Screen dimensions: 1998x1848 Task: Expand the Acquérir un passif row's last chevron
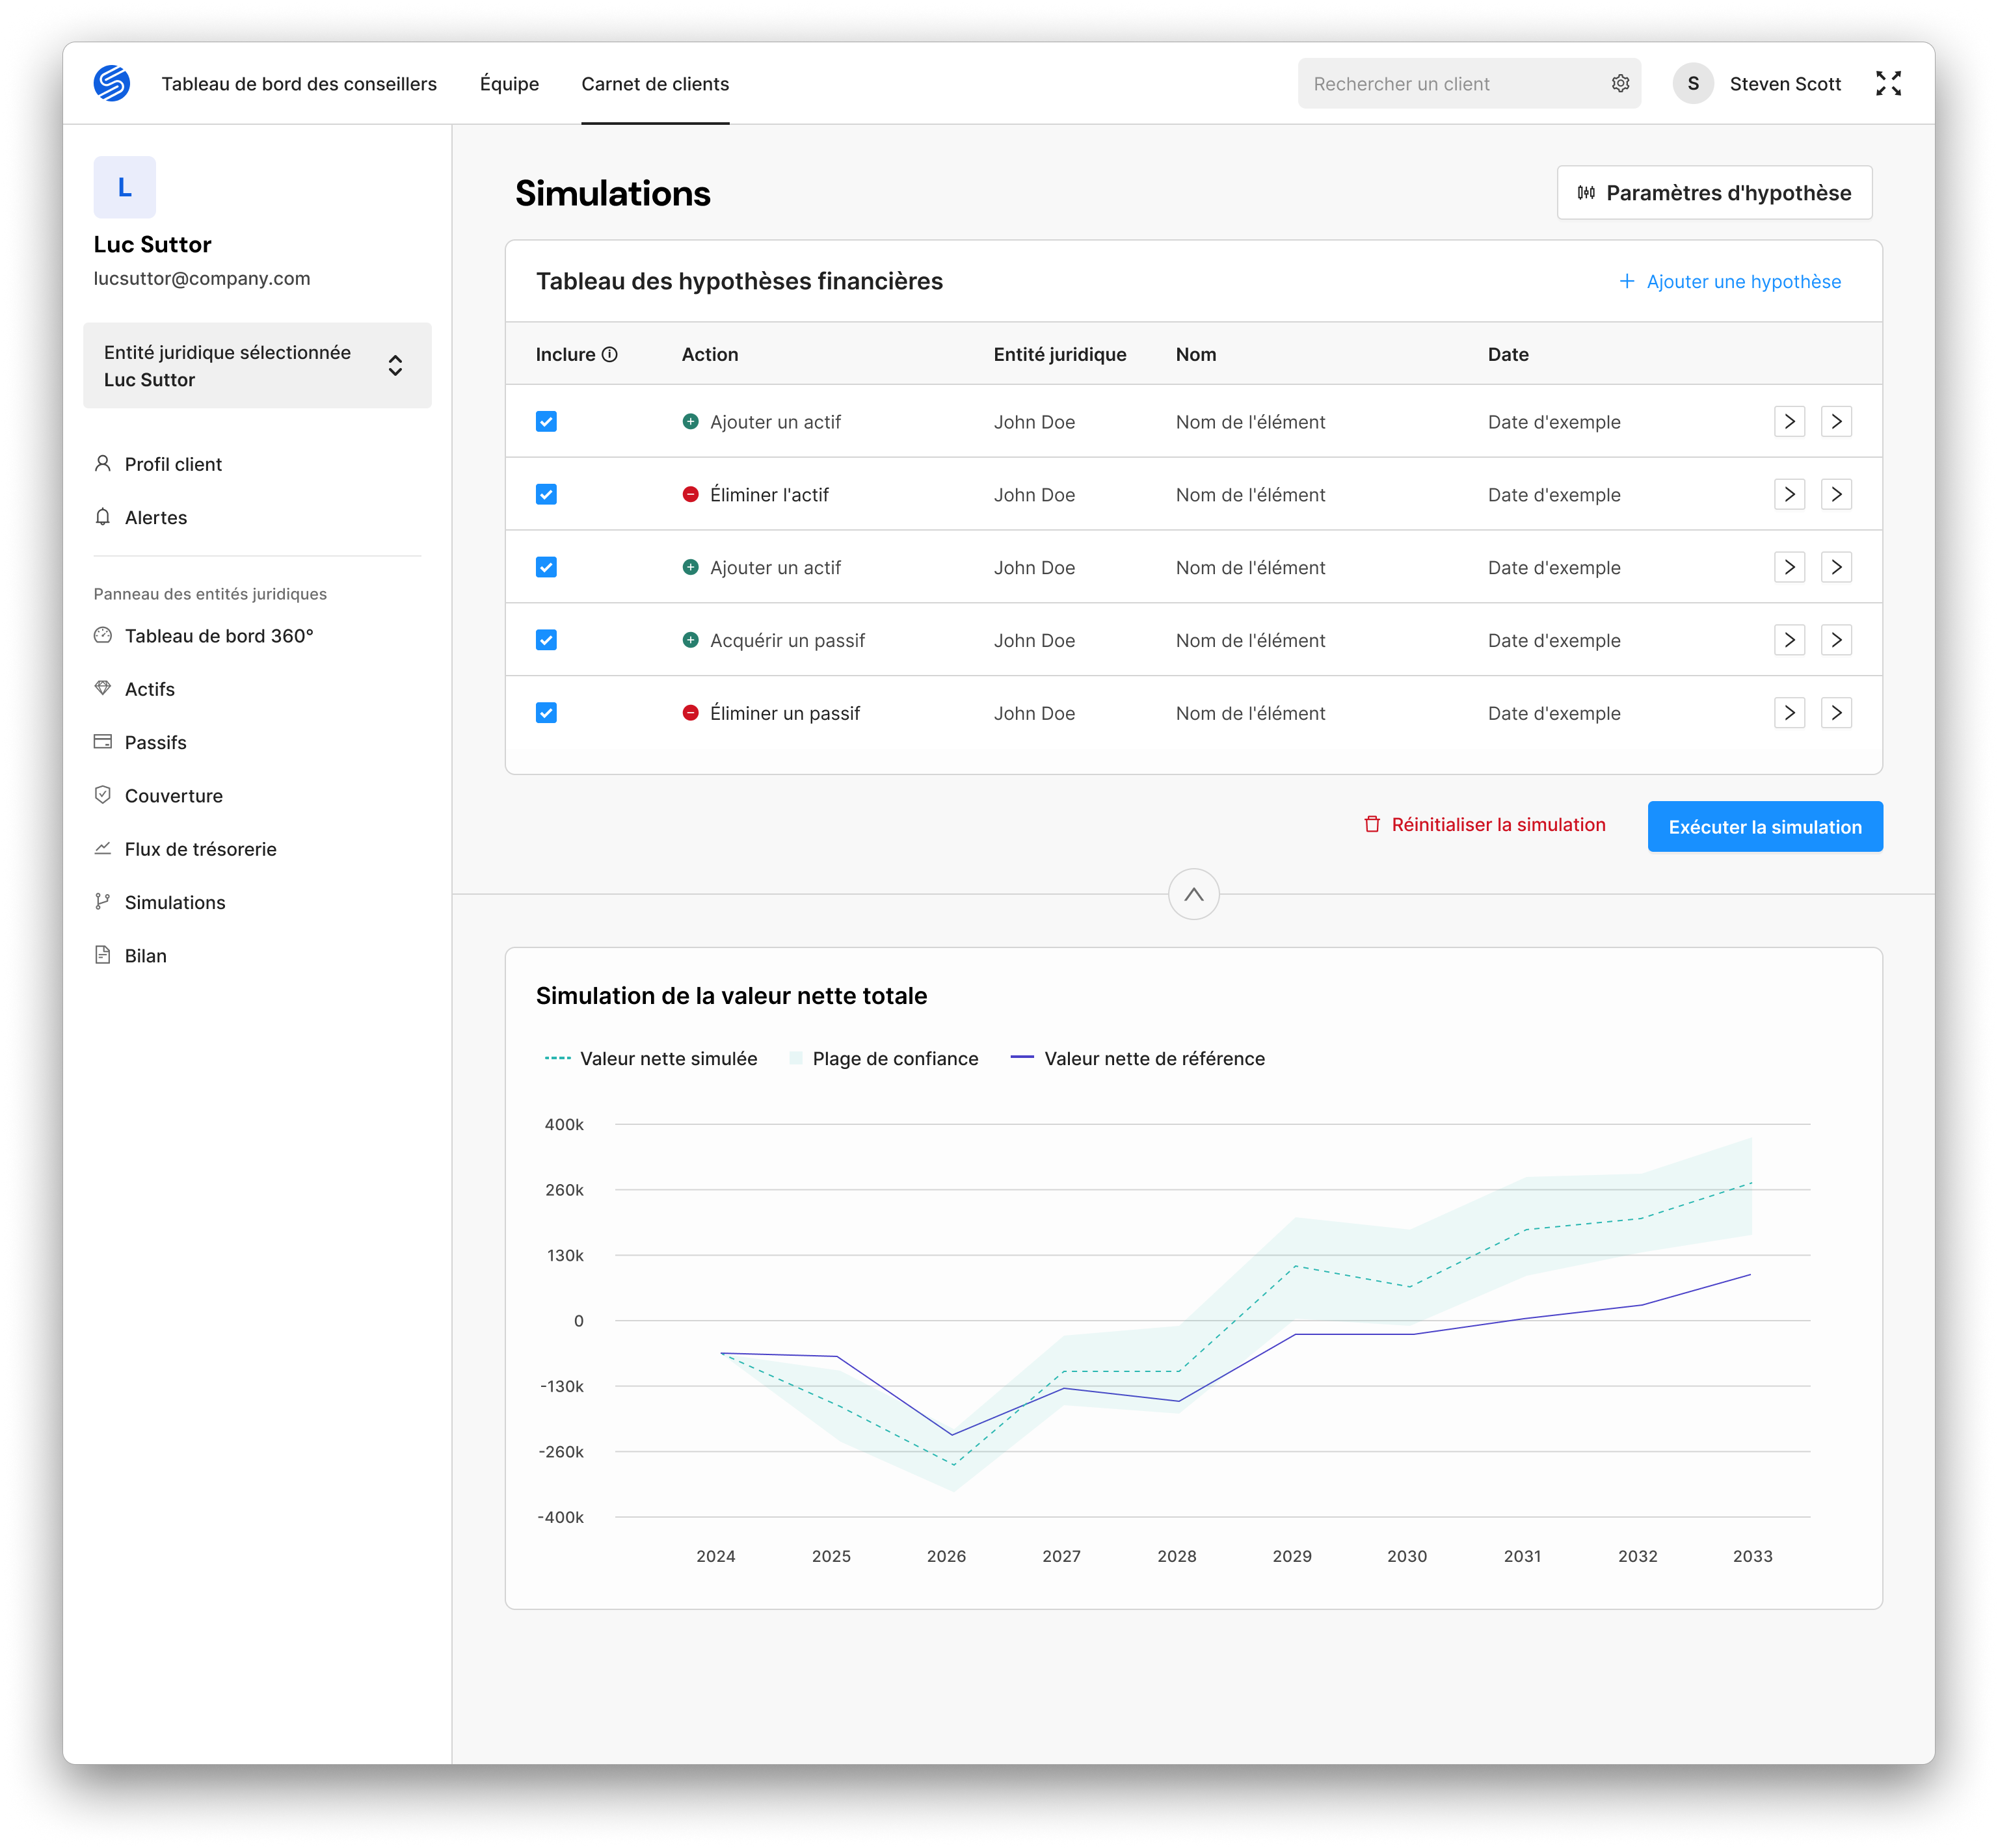point(1836,640)
